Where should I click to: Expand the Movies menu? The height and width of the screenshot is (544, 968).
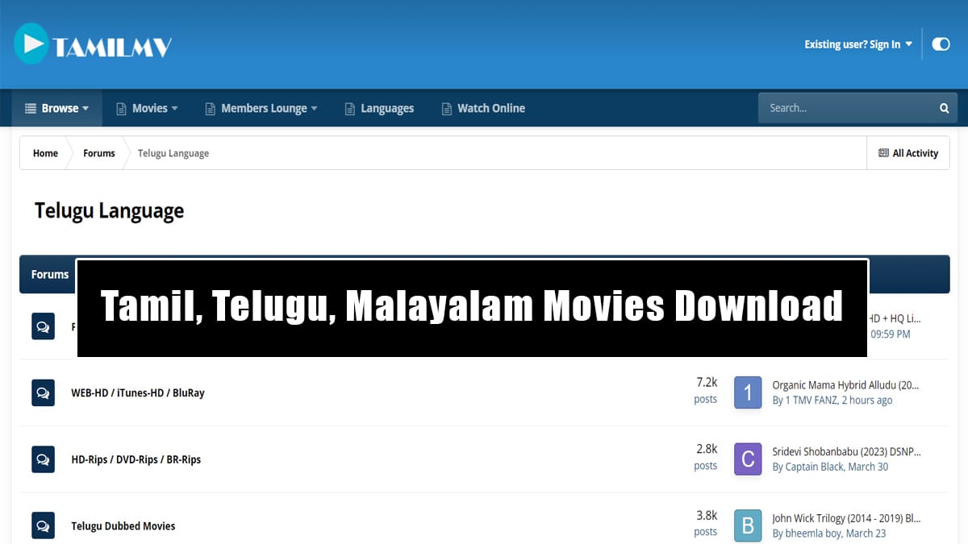pos(147,108)
